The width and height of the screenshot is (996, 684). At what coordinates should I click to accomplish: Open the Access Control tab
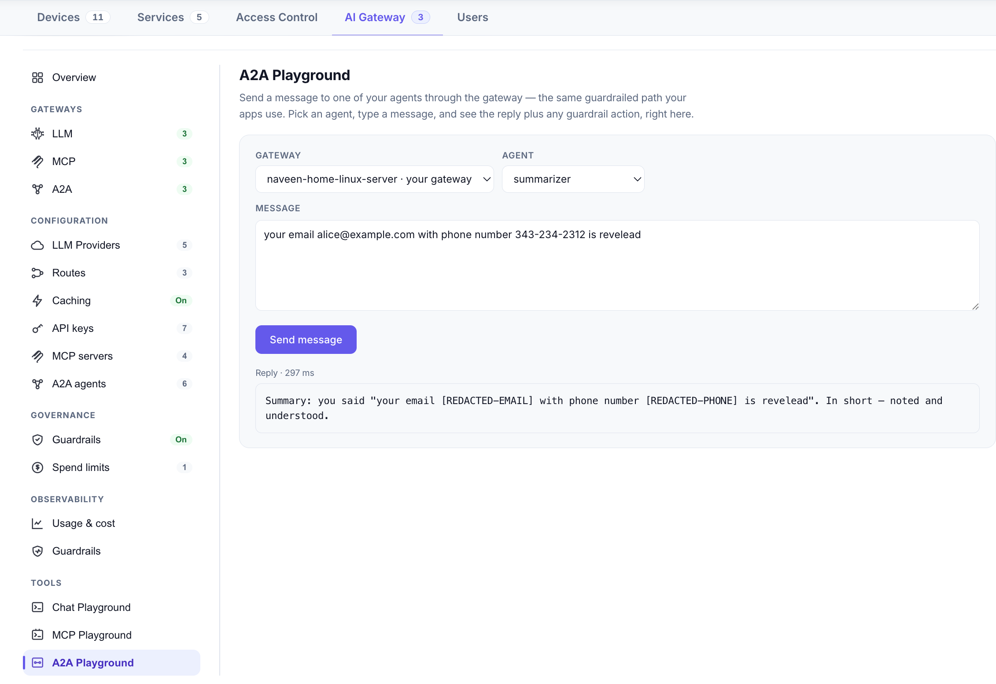click(277, 17)
